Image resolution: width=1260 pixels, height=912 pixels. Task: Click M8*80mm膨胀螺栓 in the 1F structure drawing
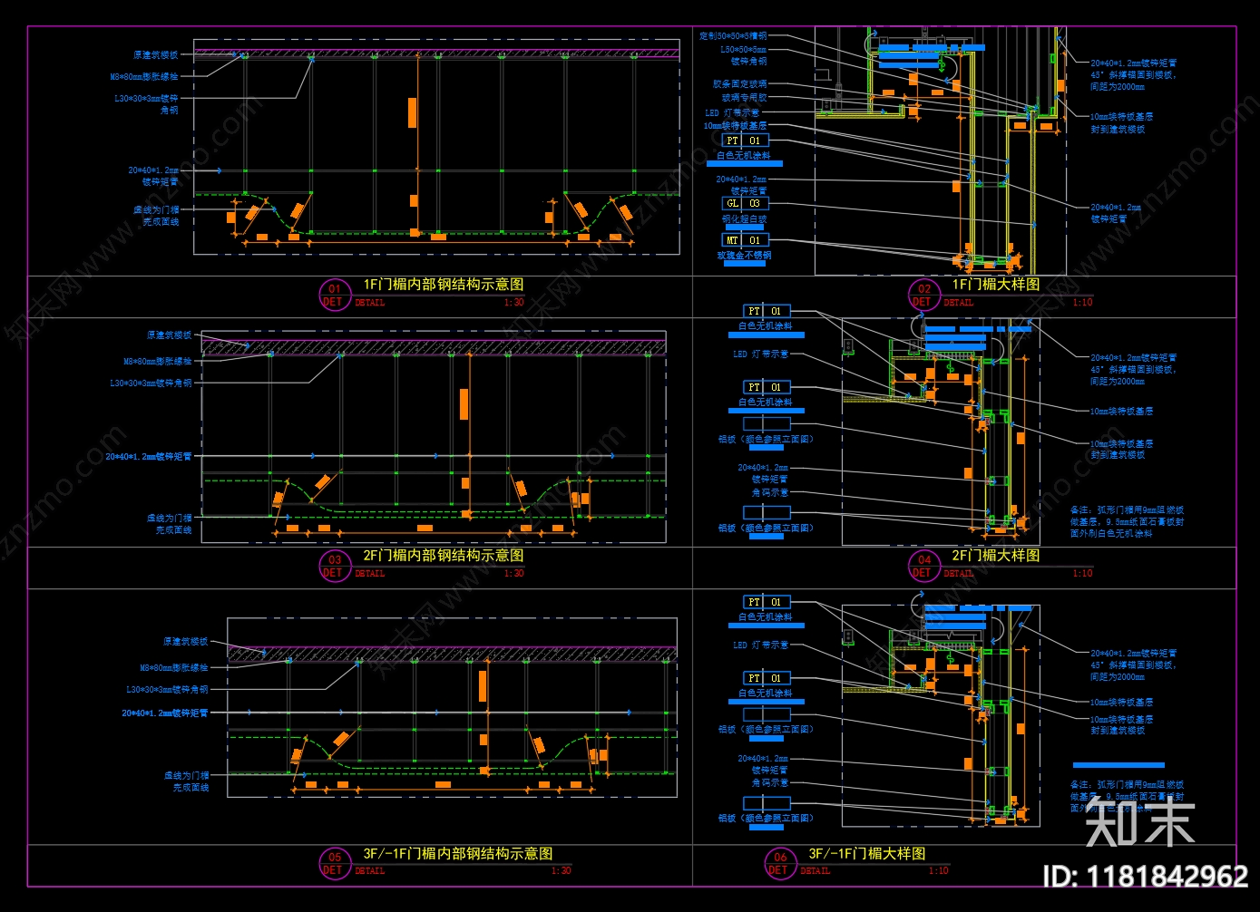(x=144, y=77)
